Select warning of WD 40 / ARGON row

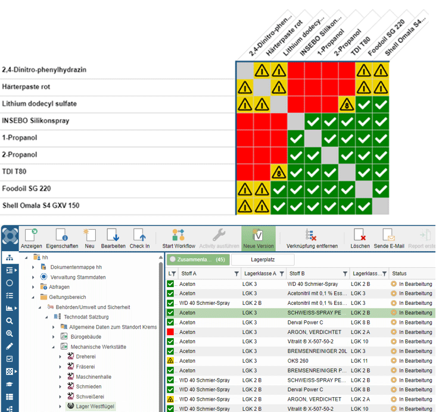(x=170, y=399)
